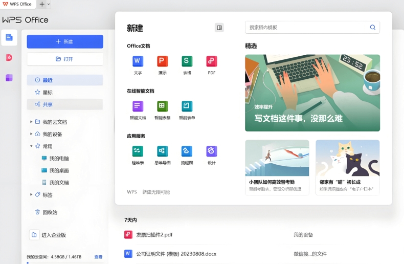Create a new 轻维表
The image size is (404, 264).
click(x=138, y=151)
